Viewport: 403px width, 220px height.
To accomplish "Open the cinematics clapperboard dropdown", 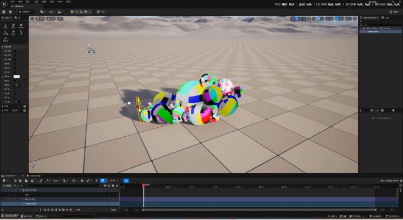I will [x=60, y=12].
